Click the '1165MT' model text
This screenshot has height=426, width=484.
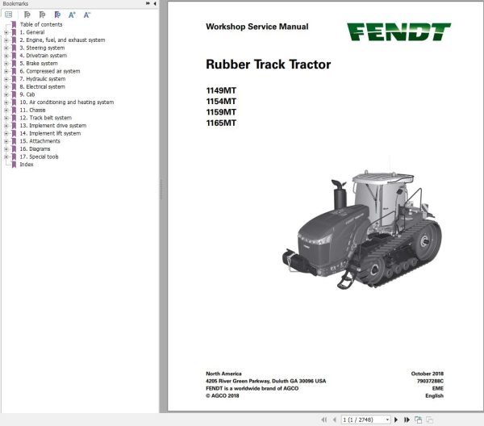221,123
